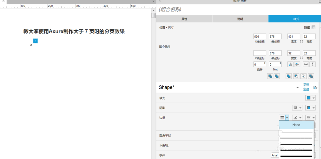
Task: Click the 填充 fill color swatch
Action: 308,98
